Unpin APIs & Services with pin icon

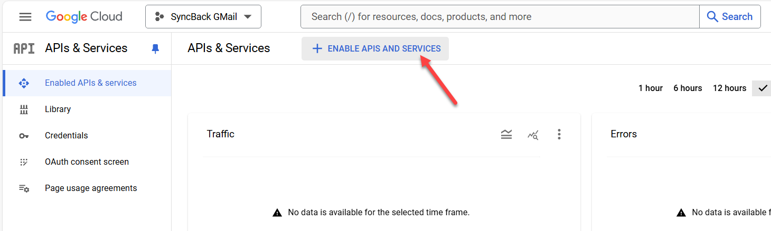[x=155, y=48]
